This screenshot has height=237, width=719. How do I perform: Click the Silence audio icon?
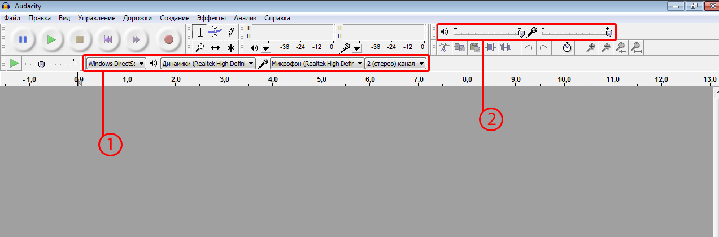(x=506, y=48)
